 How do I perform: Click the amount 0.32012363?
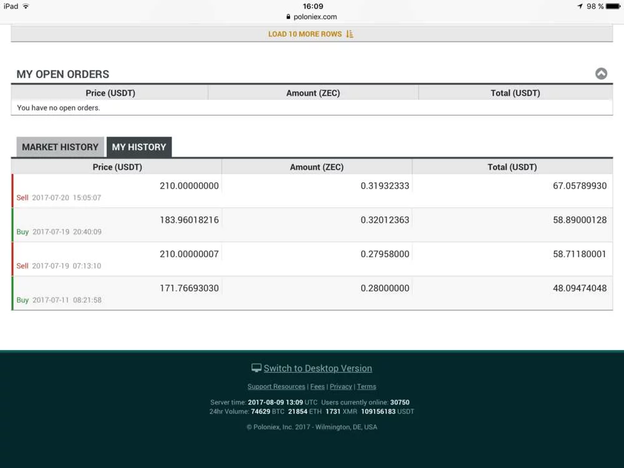point(385,220)
